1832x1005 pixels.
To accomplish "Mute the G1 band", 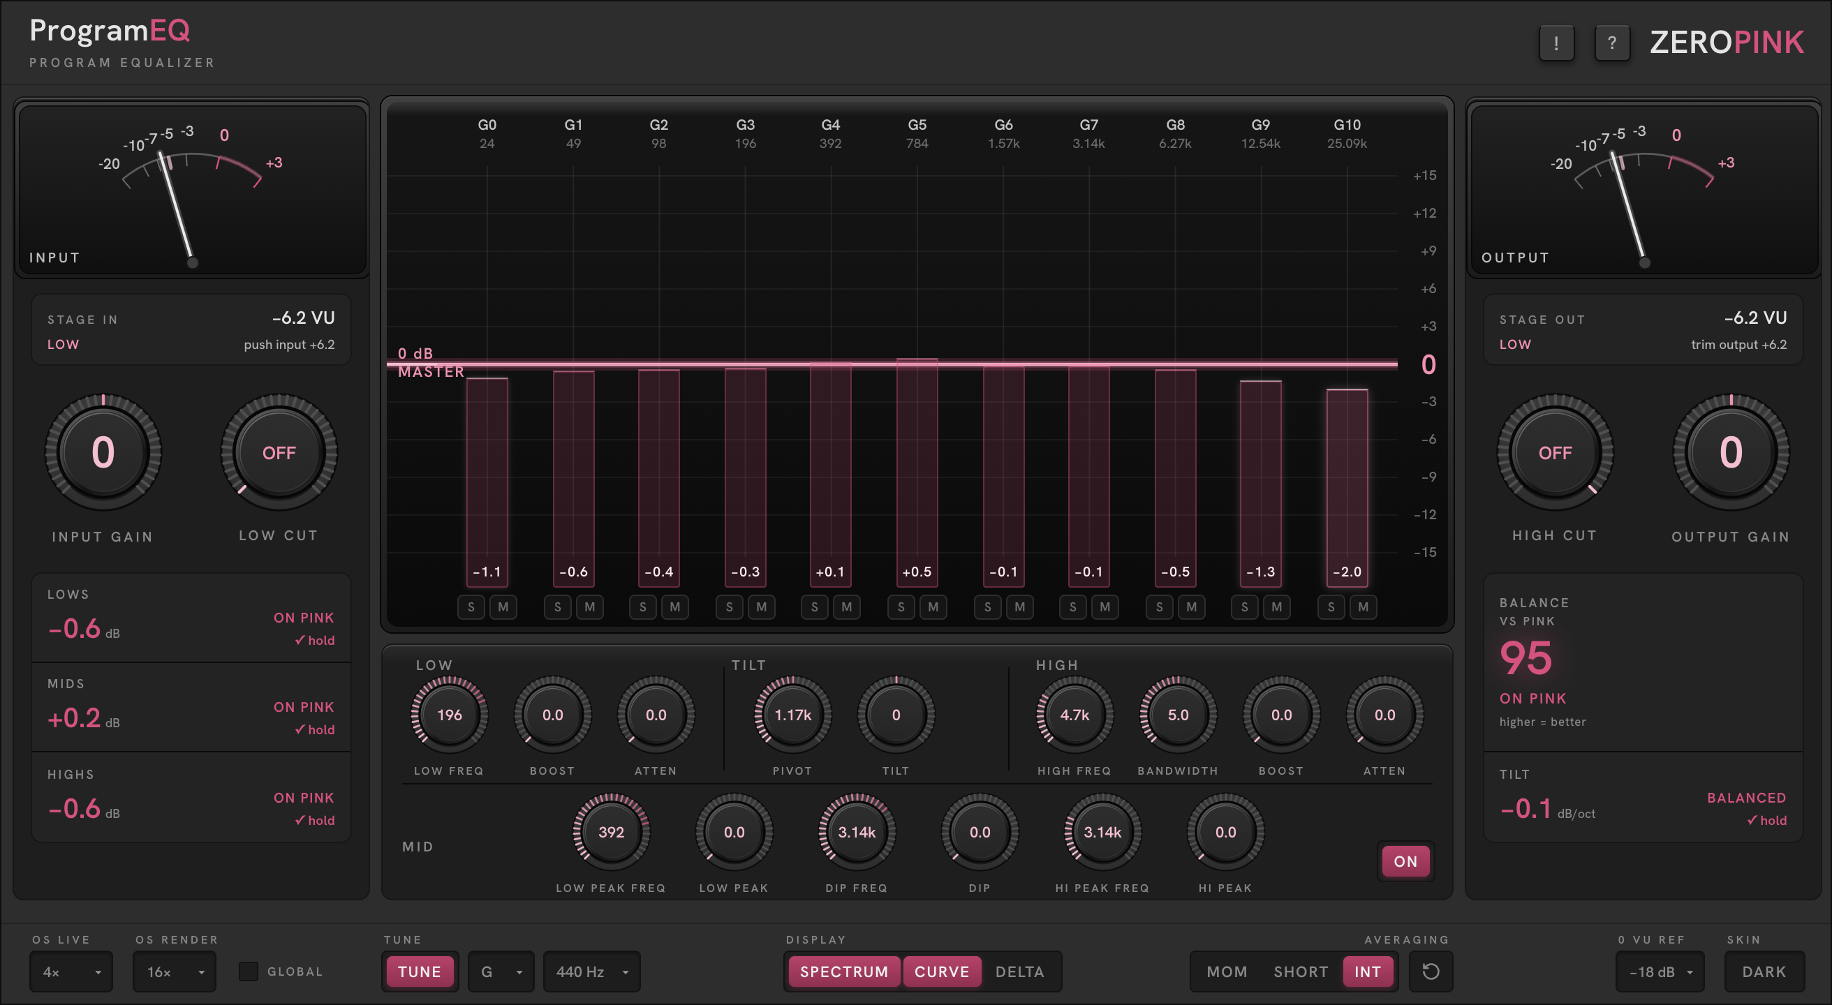I will coord(589,607).
